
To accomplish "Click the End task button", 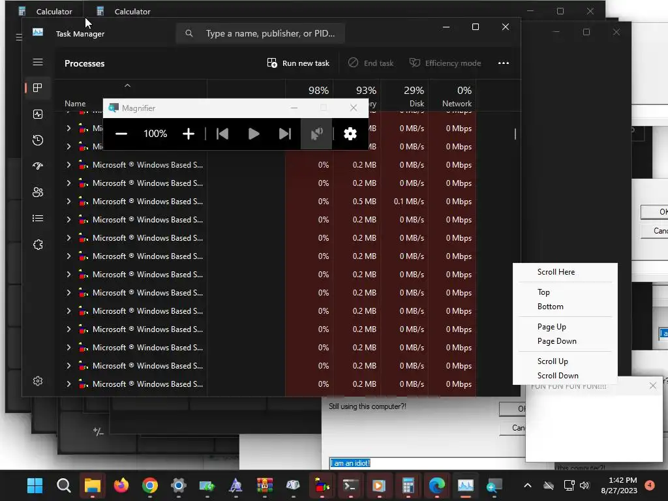I will tap(371, 63).
